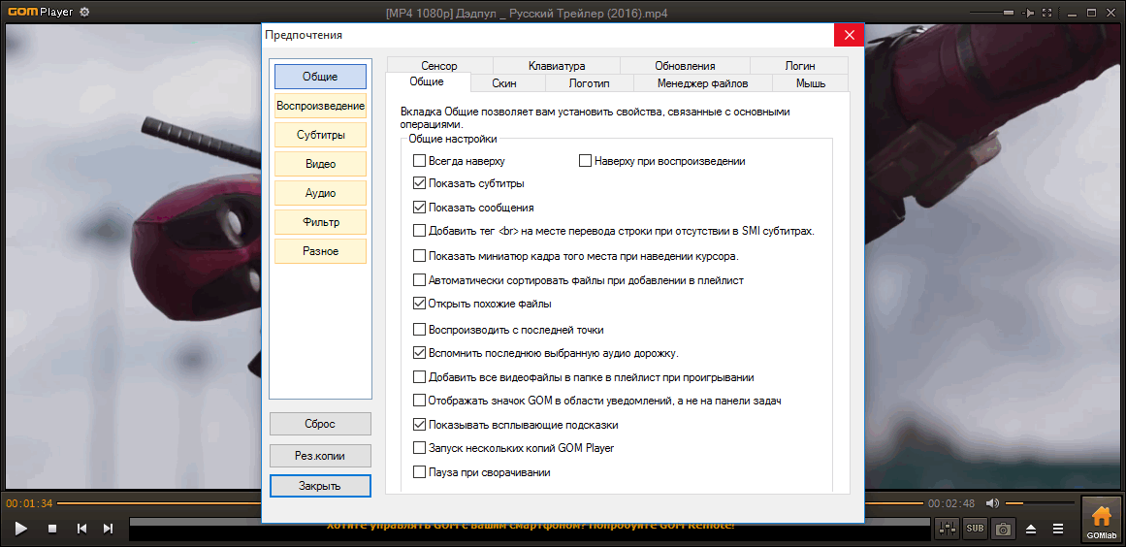Viewport: 1126px width, 547px height.
Task: Click the eject (open file) icon
Action: [x=1031, y=529]
